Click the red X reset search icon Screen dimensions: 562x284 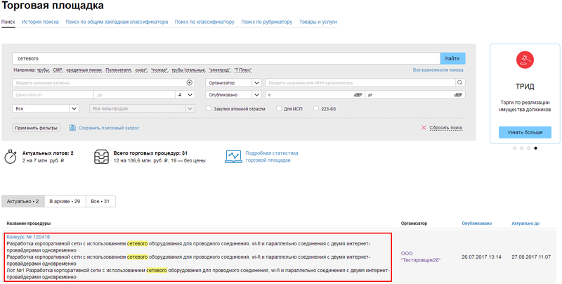tap(424, 128)
